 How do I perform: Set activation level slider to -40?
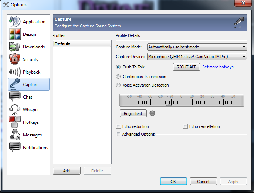pos(140,102)
